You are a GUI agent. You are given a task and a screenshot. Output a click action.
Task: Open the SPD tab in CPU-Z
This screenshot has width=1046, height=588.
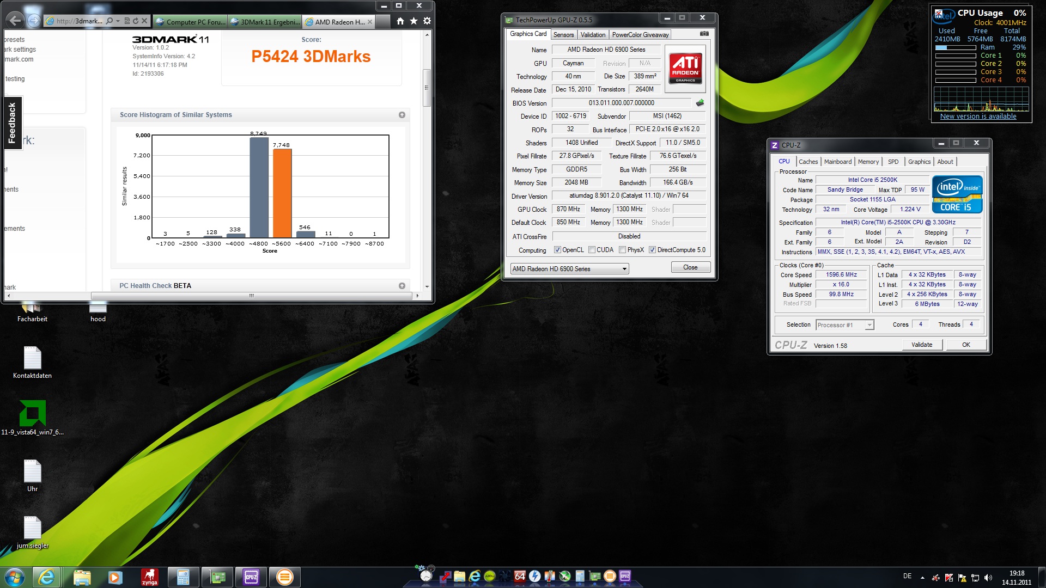[x=893, y=162]
